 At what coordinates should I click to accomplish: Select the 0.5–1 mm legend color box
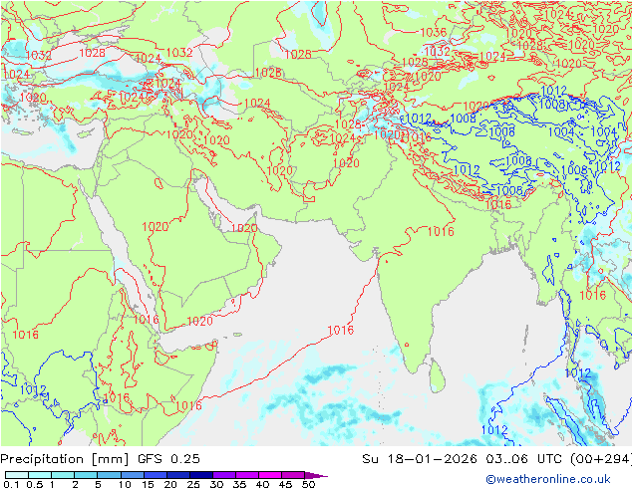coord(40,475)
